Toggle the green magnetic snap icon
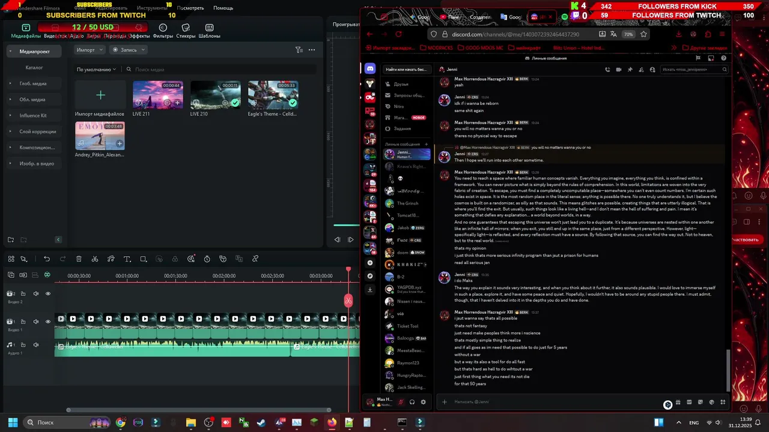769x432 pixels. tap(47, 275)
